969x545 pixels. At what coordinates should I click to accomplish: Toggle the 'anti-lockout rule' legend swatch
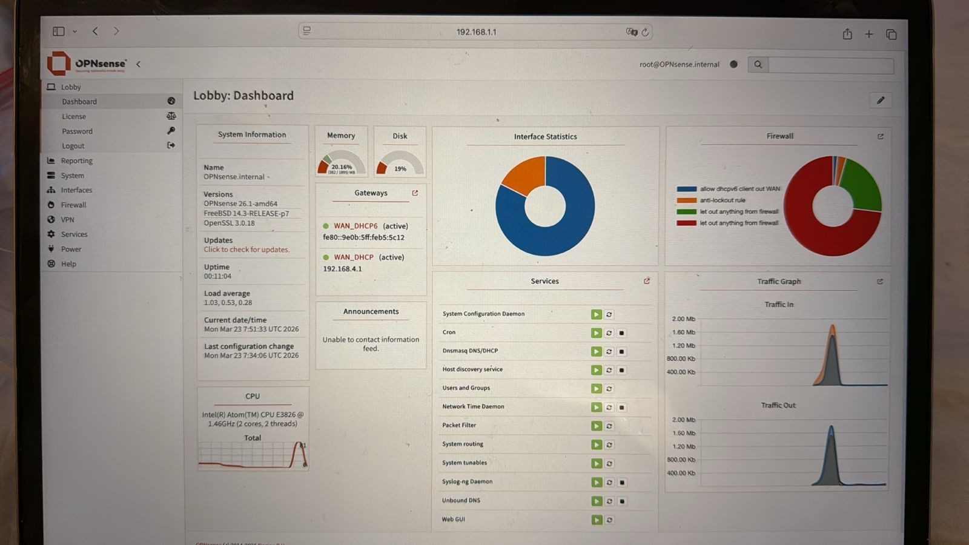click(687, 200)
